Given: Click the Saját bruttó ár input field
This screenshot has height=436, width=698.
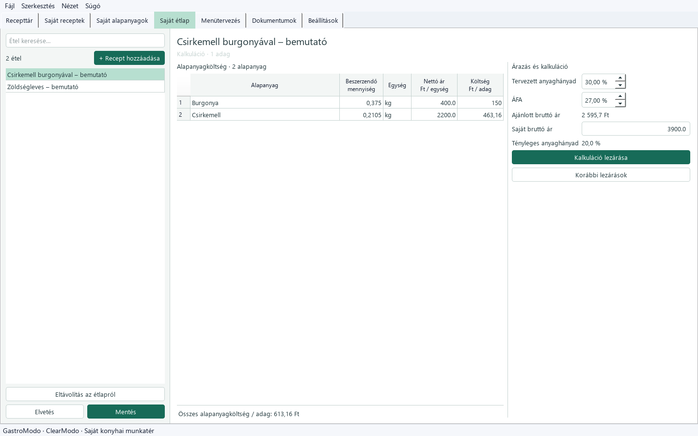Looking at the screenshot, I should tap(636, 129).
